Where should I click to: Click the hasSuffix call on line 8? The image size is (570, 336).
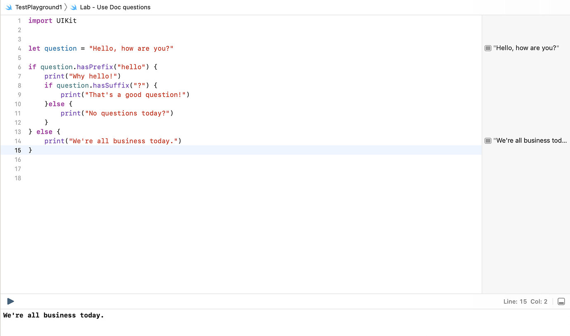point(112,85)
